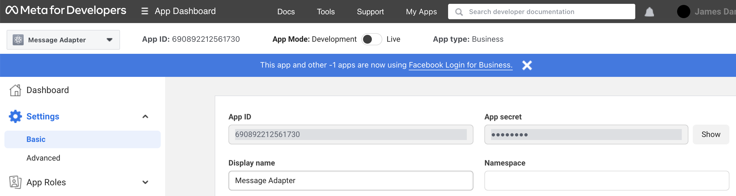This screenshot has width=736, height=196.
Task: Select Basic under Settings
Action: point(83,139)
